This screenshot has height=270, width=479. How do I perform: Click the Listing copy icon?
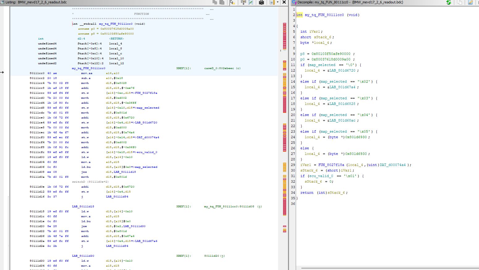pos(215,2)
